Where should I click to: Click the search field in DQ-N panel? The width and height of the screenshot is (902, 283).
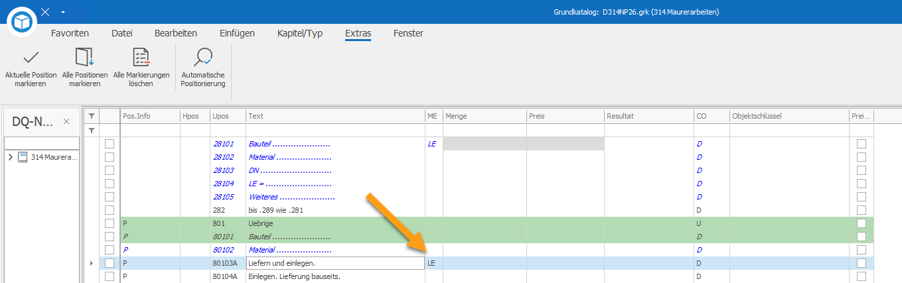[x=41, y=143]
